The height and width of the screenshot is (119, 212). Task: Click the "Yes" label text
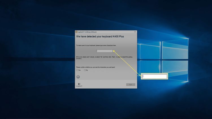pos(79,70)
